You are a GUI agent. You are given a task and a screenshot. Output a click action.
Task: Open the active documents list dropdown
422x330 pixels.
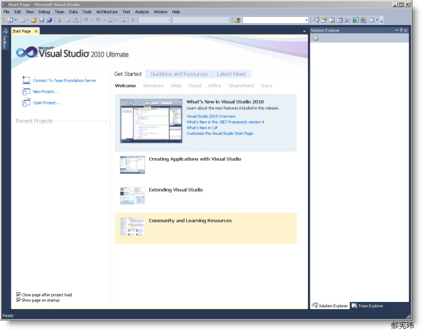304,31
